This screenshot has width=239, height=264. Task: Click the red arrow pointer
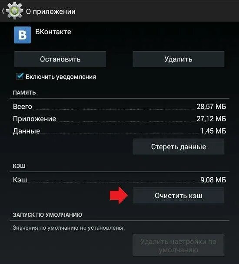tap(119, 196)
